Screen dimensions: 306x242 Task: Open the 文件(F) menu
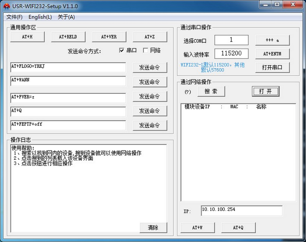click(x=14, y=17)
